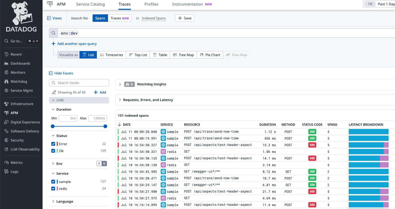This screenshot has height=209, width=395.
Task: Click the APM menu icon in header
Action: (50, 4)
